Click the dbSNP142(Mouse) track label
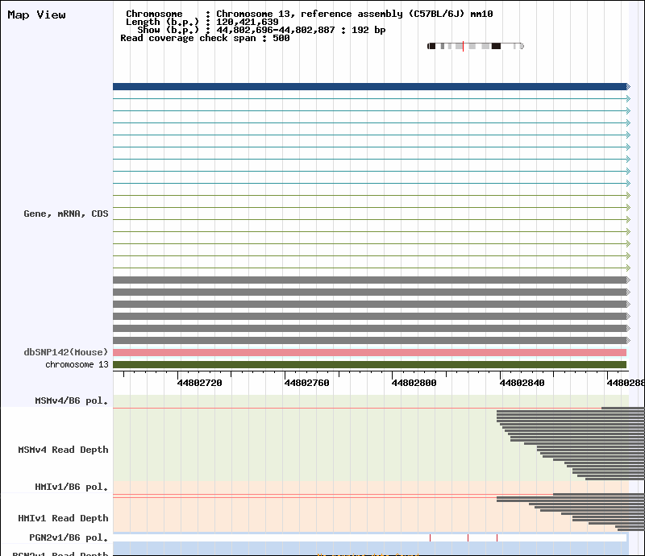Viewport: 645px width, 556px height. tap(66, 352)
